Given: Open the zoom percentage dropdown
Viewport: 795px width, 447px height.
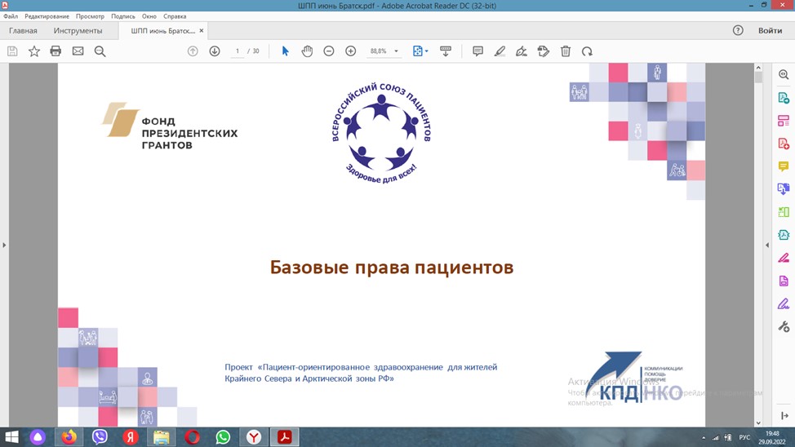Looking at the screenshot, I should pos(397,51).
